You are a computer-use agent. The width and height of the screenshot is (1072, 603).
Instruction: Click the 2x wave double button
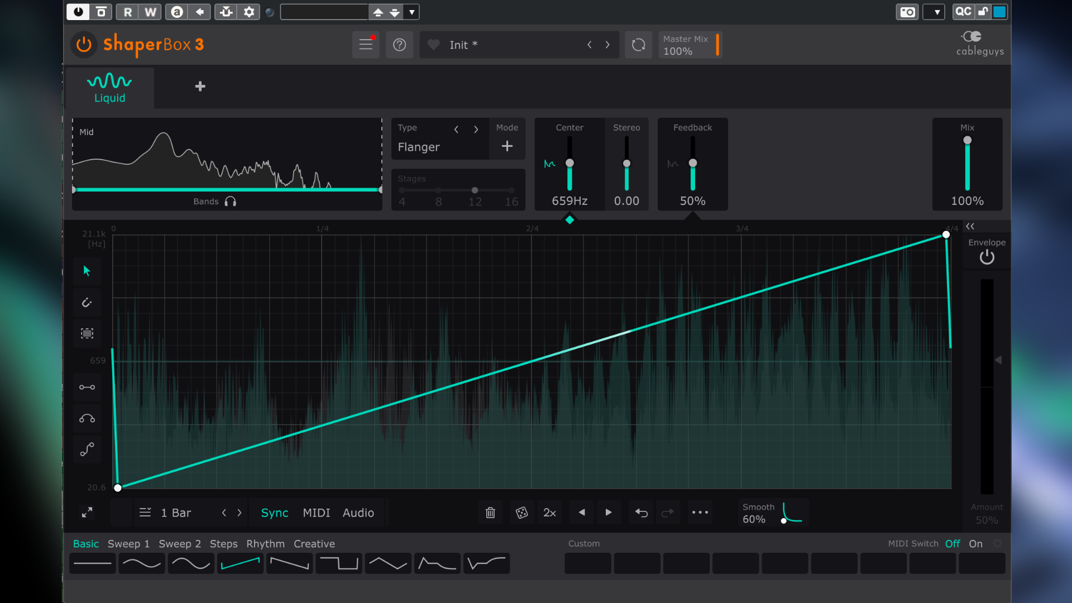(x=549, y=513)
